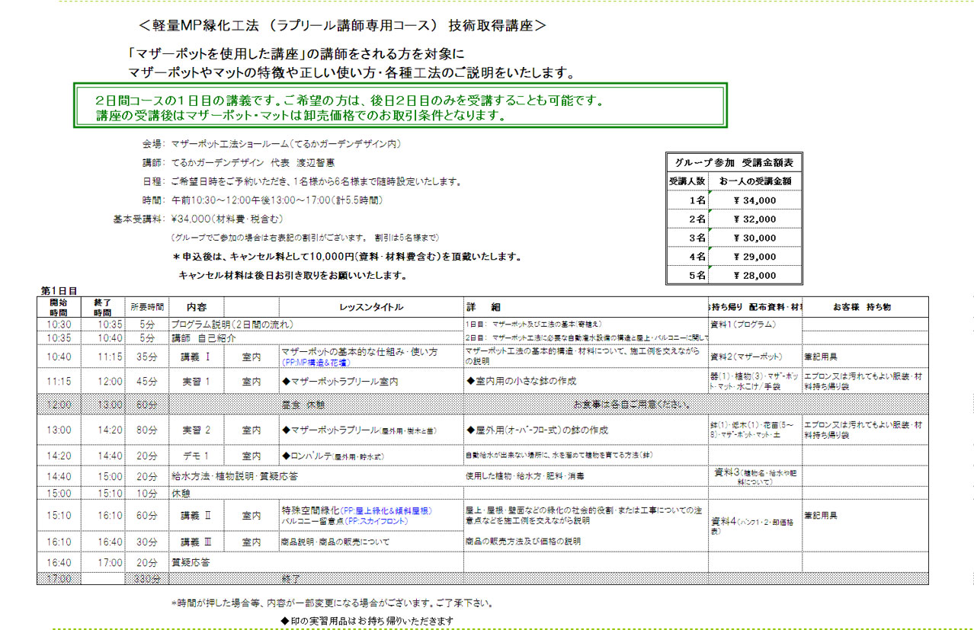Screen dimensions: 974x630
Task: Click the ¥32,000 price for 2名
Action: pyautogui.click(x=754, y=219)
